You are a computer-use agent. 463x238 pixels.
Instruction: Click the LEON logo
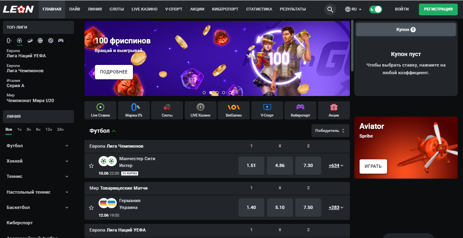point(18,9)
